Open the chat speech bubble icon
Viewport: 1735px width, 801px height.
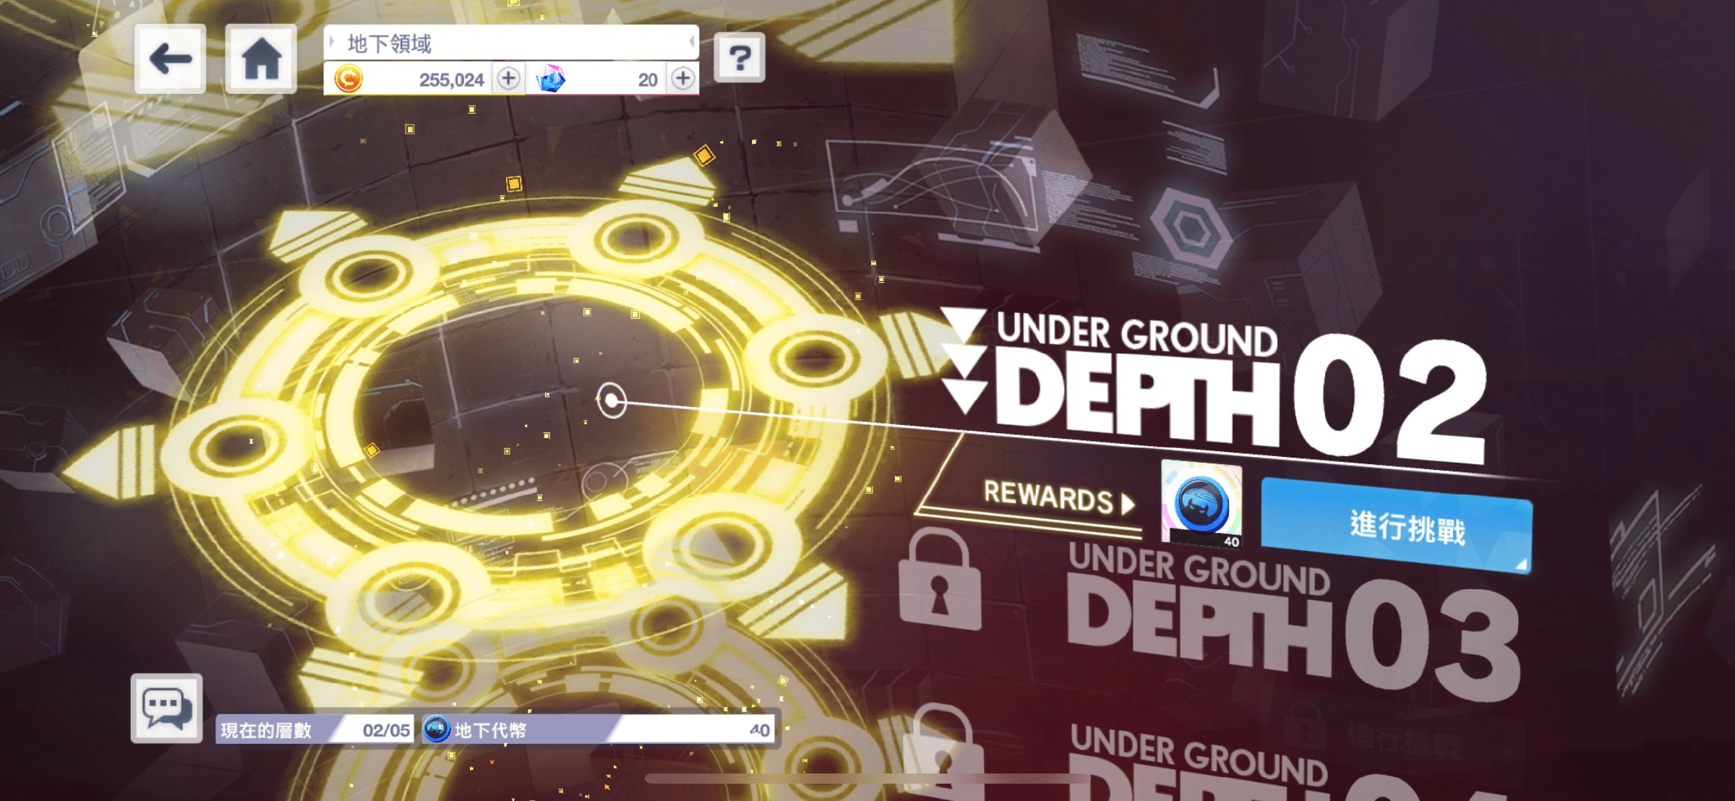[167, 708]
